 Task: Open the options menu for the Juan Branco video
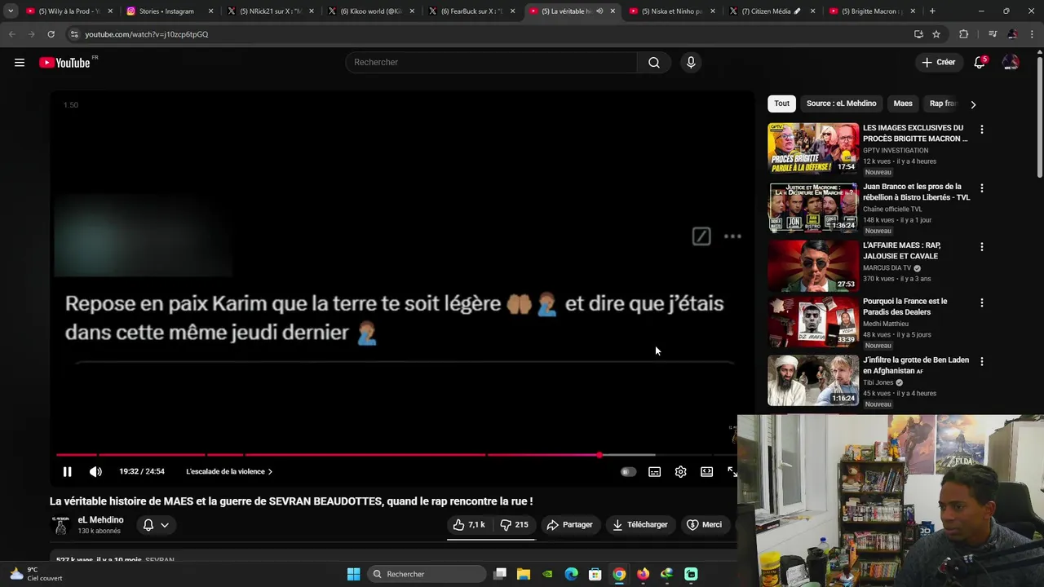[981, 188]
